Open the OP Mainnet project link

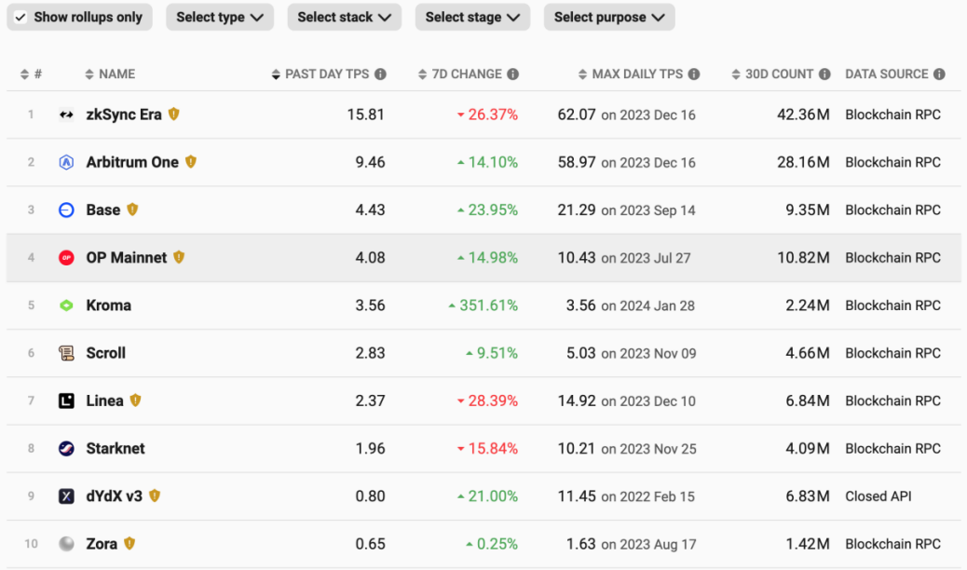127,258
